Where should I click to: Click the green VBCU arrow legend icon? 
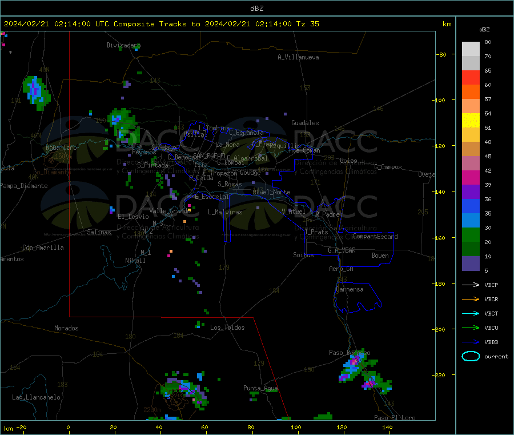471,328
